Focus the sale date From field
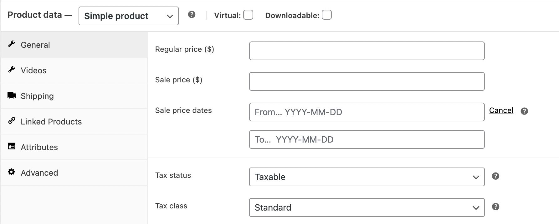The height and width of the screenshot is (224, 559). tap(367, 112)
